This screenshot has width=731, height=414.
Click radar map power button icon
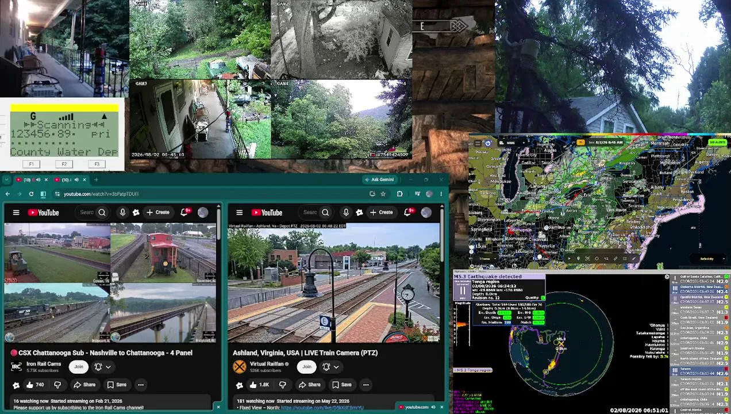[488, 143]
